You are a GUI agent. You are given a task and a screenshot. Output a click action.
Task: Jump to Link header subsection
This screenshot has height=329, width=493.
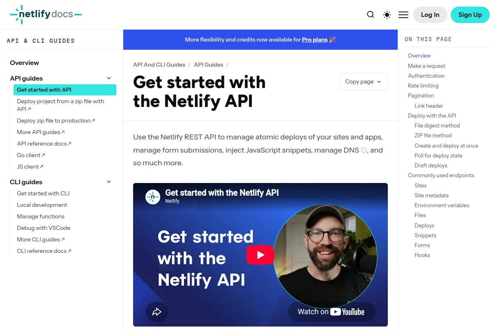tap(428, 106)
